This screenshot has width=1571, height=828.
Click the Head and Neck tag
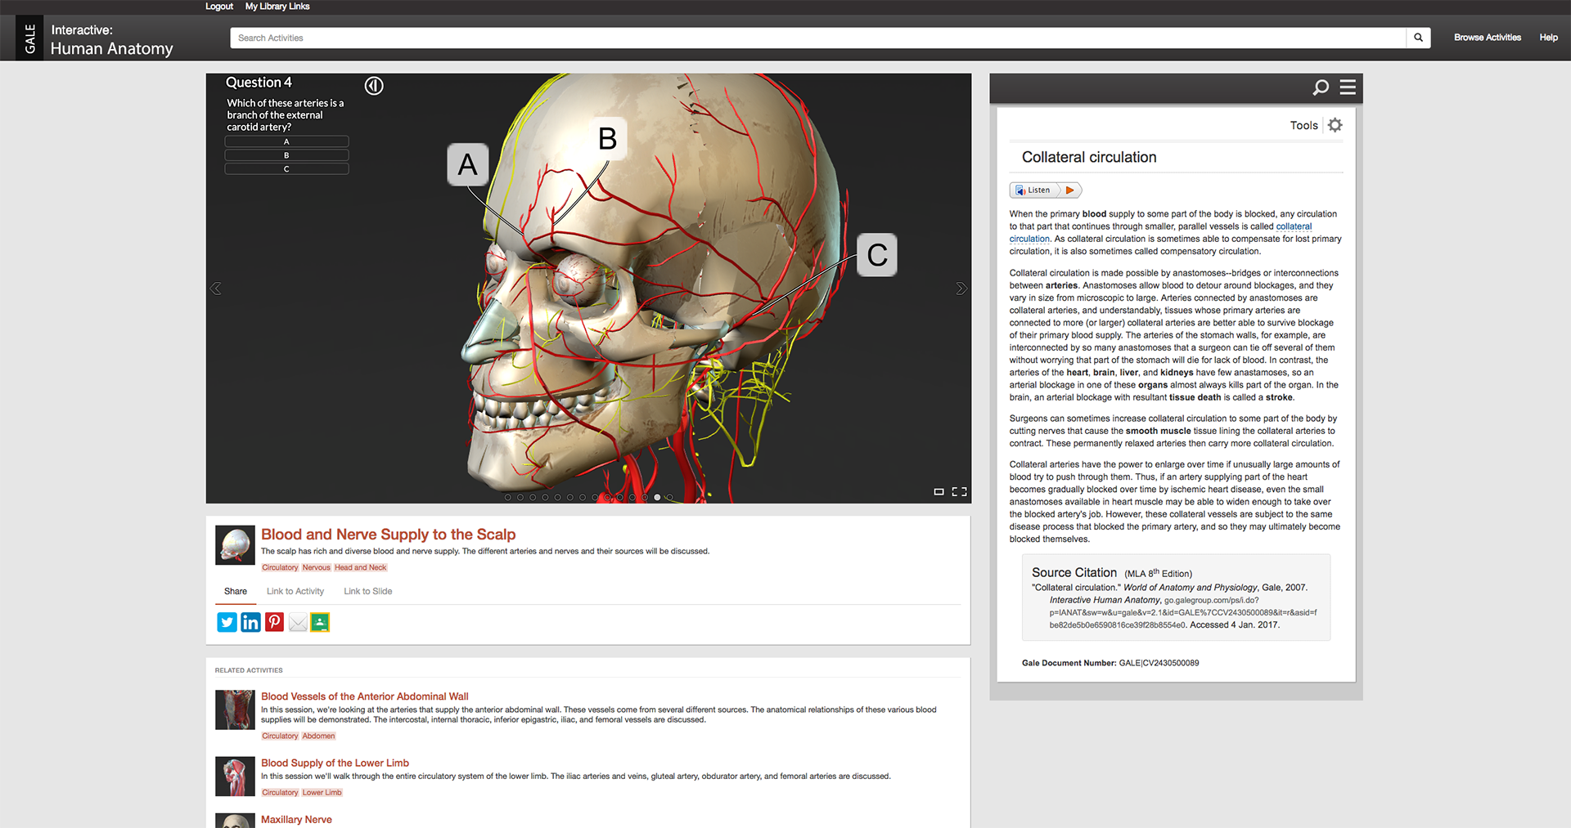click(360, 567)
